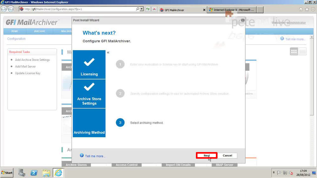Screen dimensions: 317x178
Task: Click IMAP Server label in background page
Action: [224, 165]
